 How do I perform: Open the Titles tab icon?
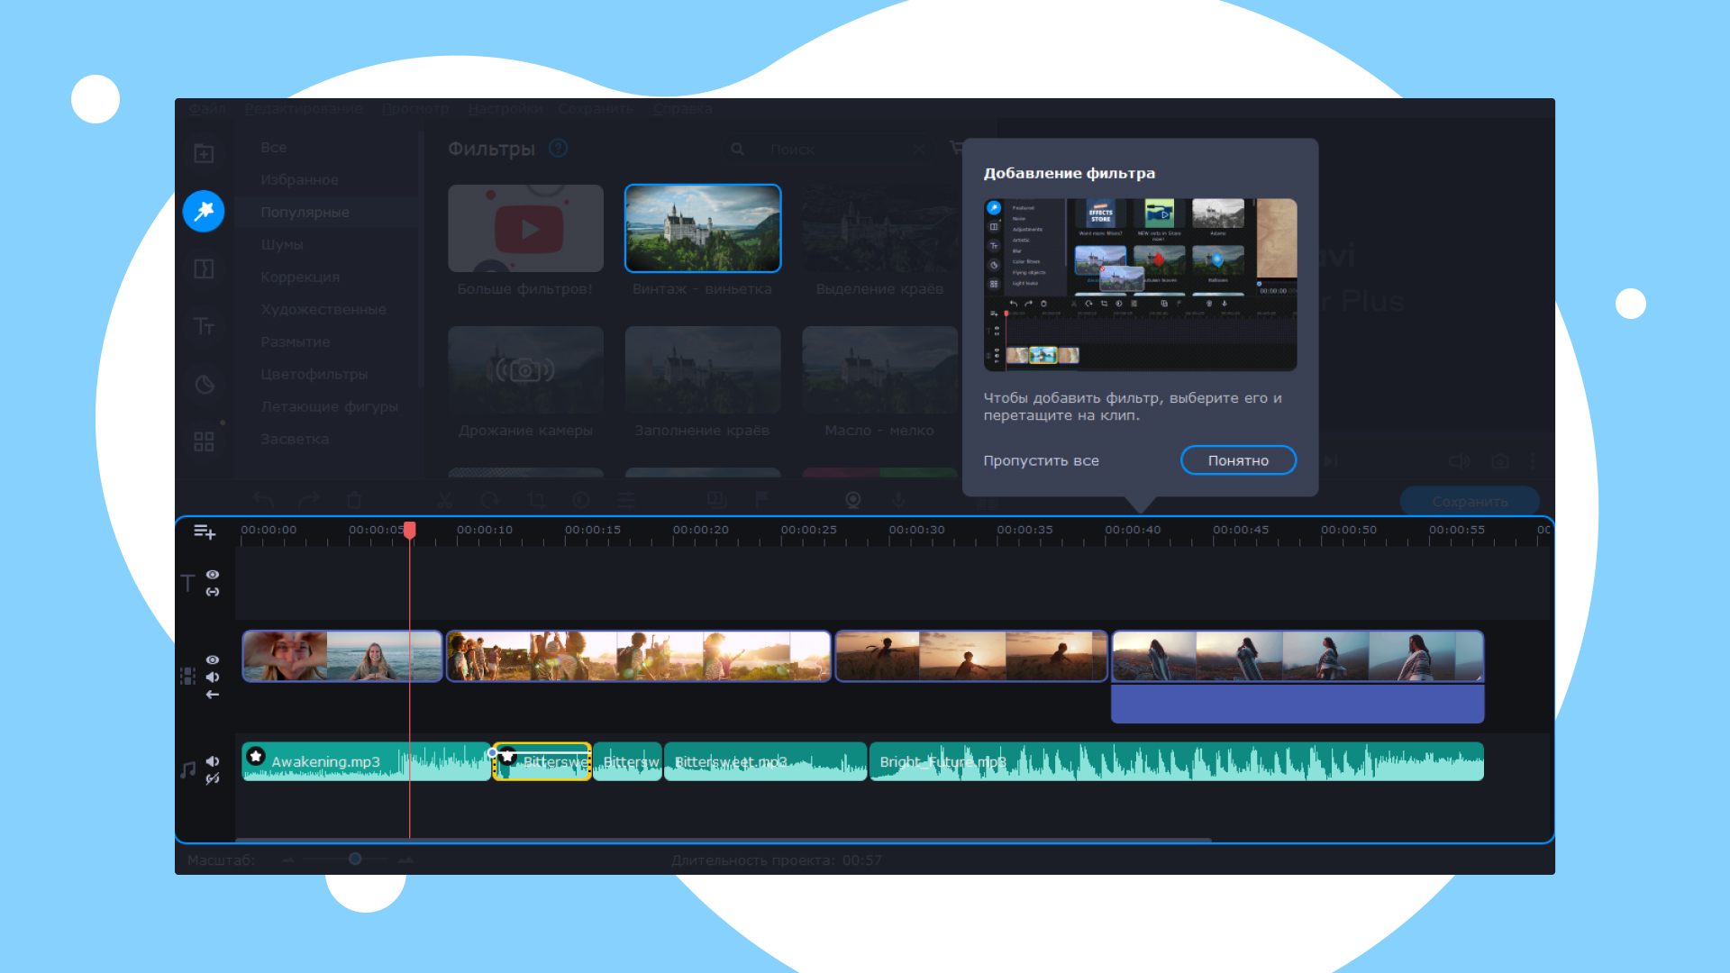coord(204,326)
